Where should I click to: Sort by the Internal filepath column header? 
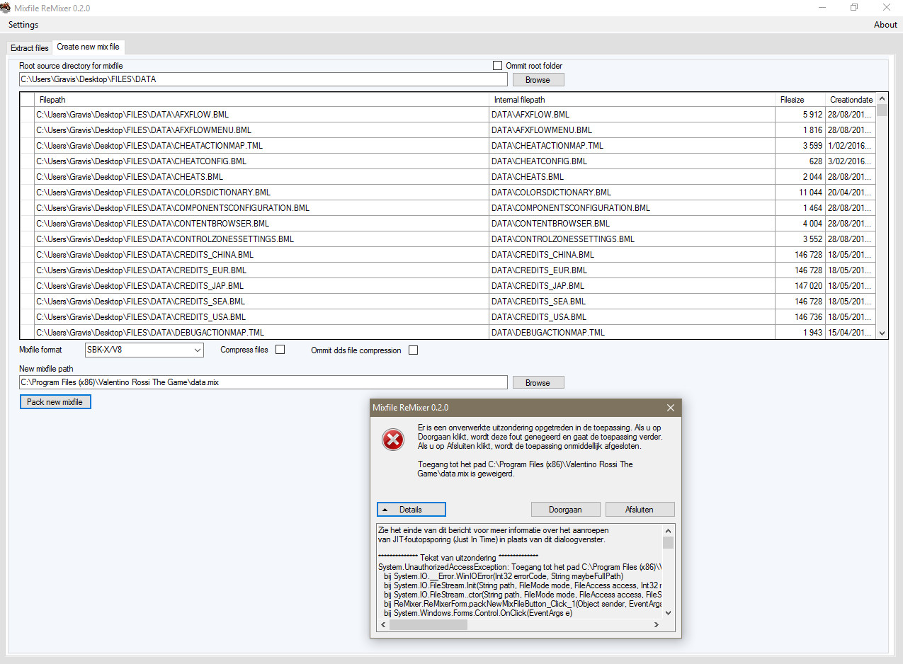pyautogui.click(x=632, y=100)
